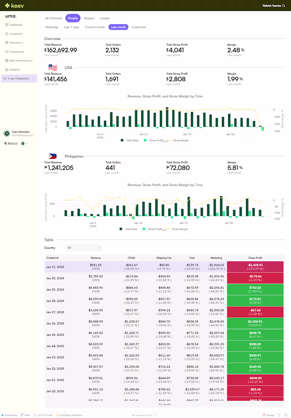This screenshot has width=291, height=418.
Task: Click the Debug bug icon
Action: coord(264,415)
